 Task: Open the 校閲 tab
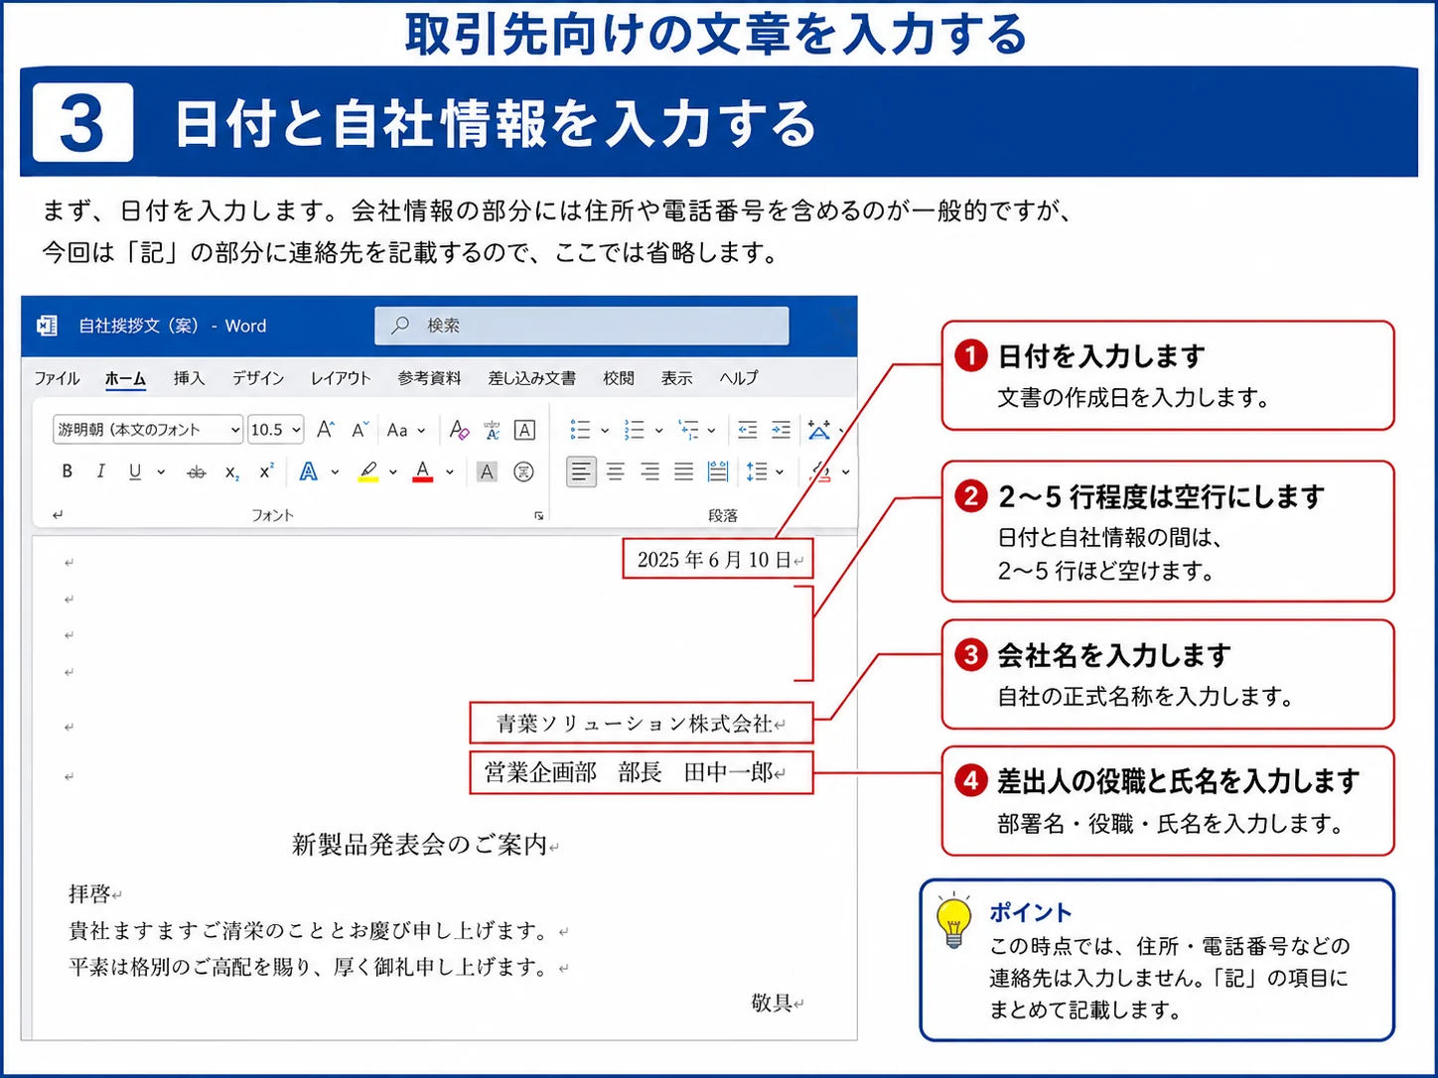tap(619, 378)
